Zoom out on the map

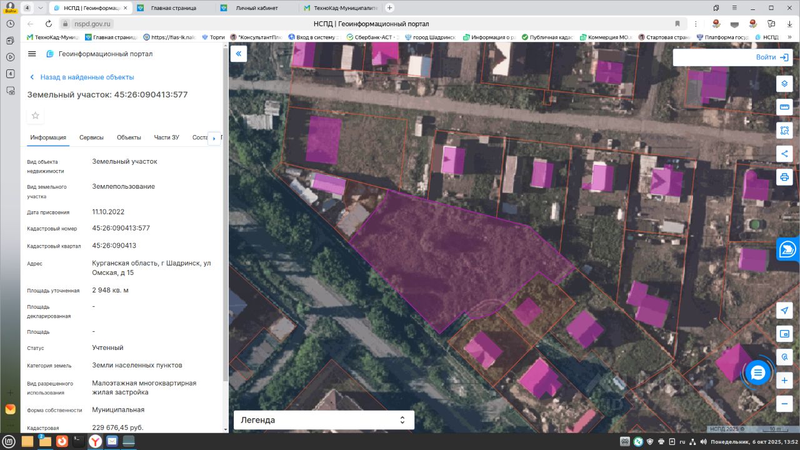coord(784,403)
